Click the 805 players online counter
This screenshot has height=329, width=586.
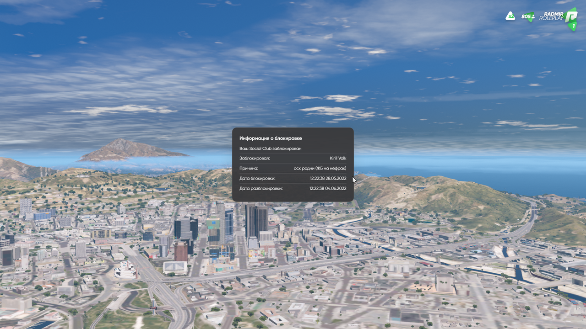[x=528, y=17]
